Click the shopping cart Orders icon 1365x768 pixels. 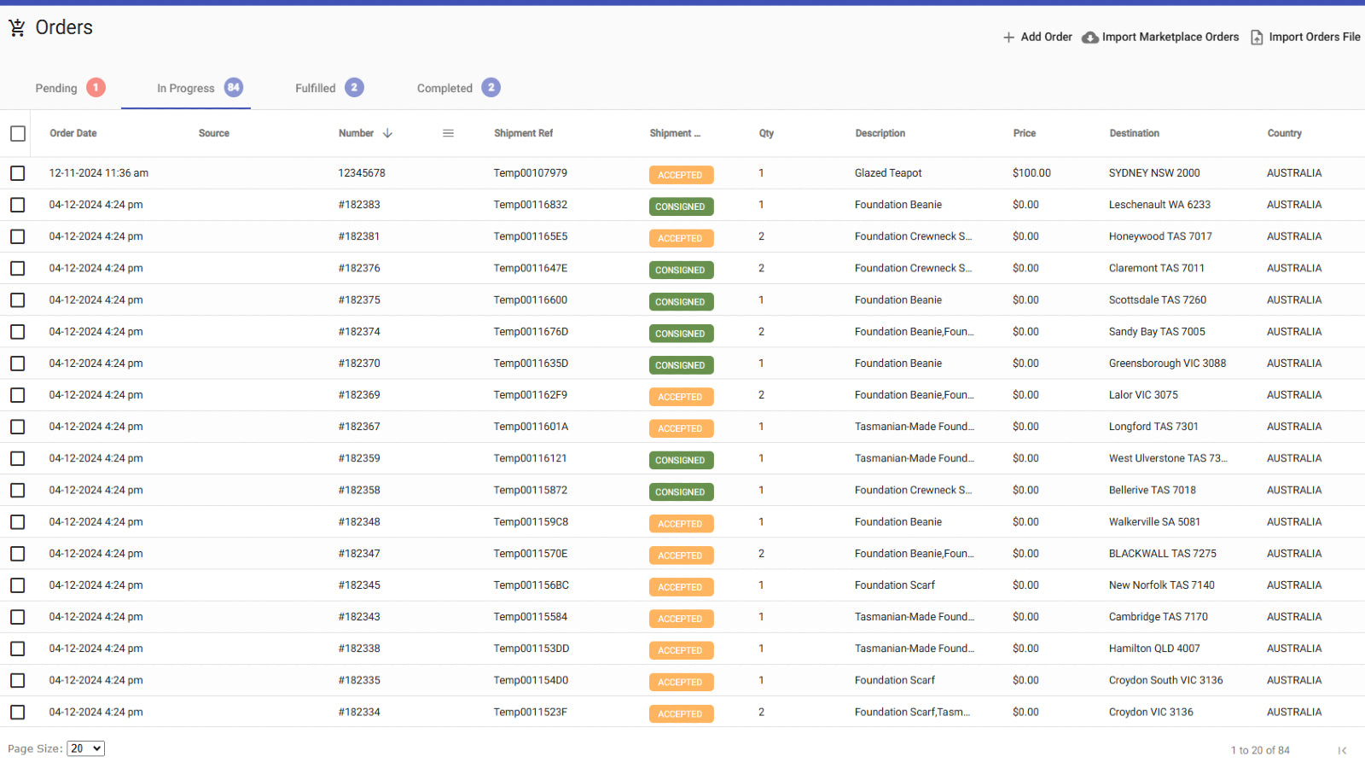point(17,28)
